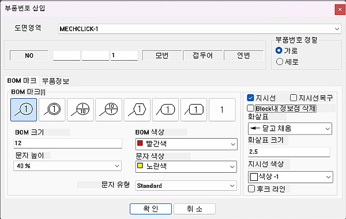Switch to the BOM 마크 tab
The width and height of the screenshot is (346, 219).
(22, 80)
